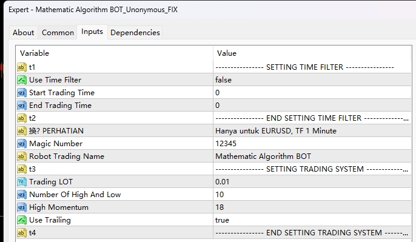Click the integer icon beside Start Trading Time

[22, 93]
